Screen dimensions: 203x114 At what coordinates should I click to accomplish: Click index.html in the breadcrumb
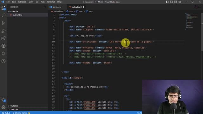58,11
